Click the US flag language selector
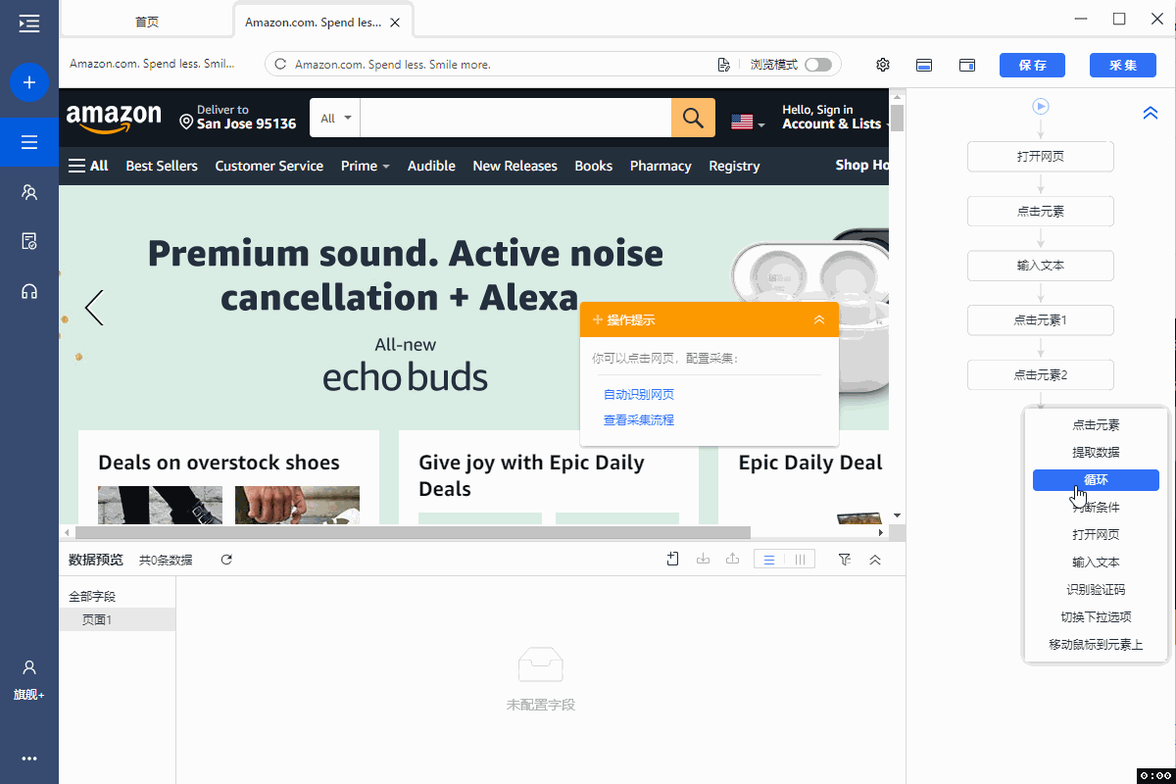 [749, 122]
